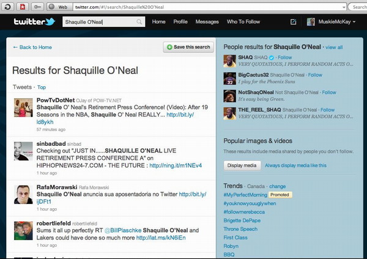Open sinbadbad username link
The image size is (367, 259).
click(51, 144)
